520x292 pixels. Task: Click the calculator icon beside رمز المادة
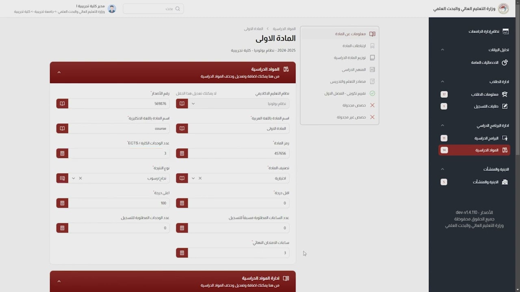coord(182,153)
